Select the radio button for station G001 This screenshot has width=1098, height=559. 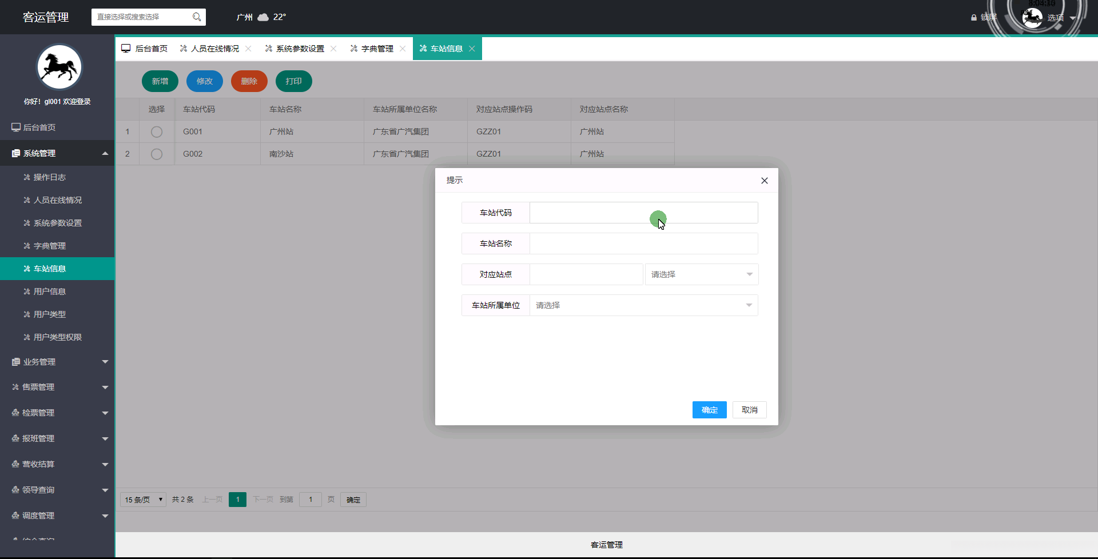click(x=157, y=132)
